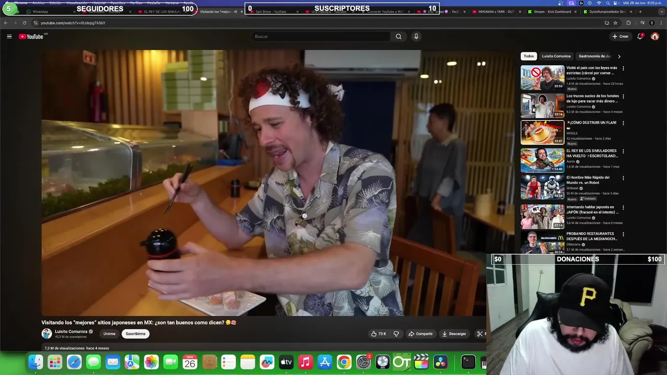Click the Unirme membership button
667x375 pixels.
coord(109,334)
